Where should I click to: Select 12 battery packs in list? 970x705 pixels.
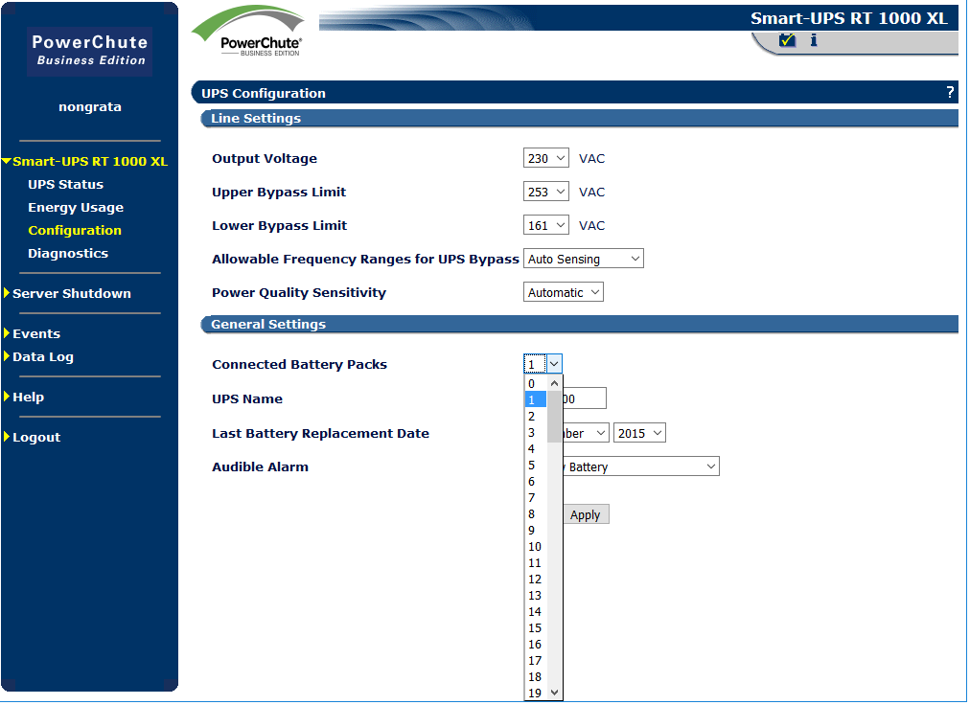[536, 579]
